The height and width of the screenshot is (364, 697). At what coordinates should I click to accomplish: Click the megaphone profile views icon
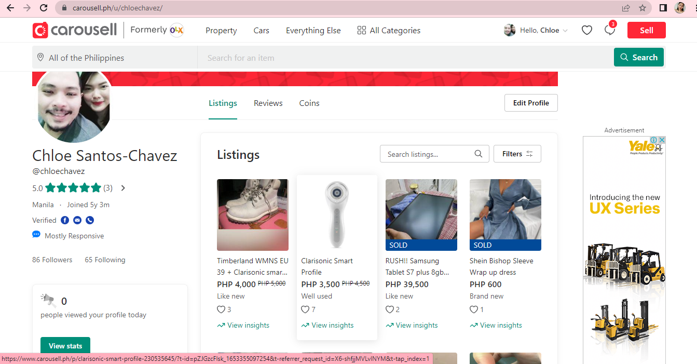click(48, 300)
